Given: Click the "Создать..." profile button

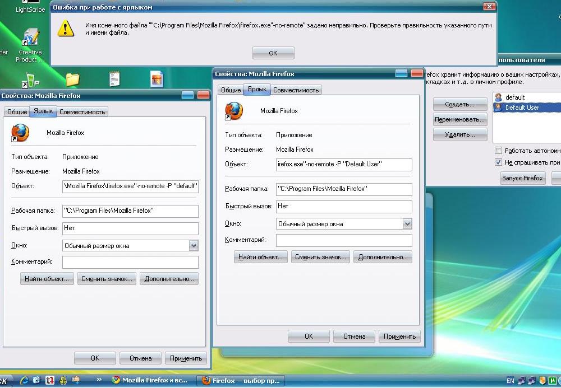Looking at the screenshot, I should pos(460,104).
